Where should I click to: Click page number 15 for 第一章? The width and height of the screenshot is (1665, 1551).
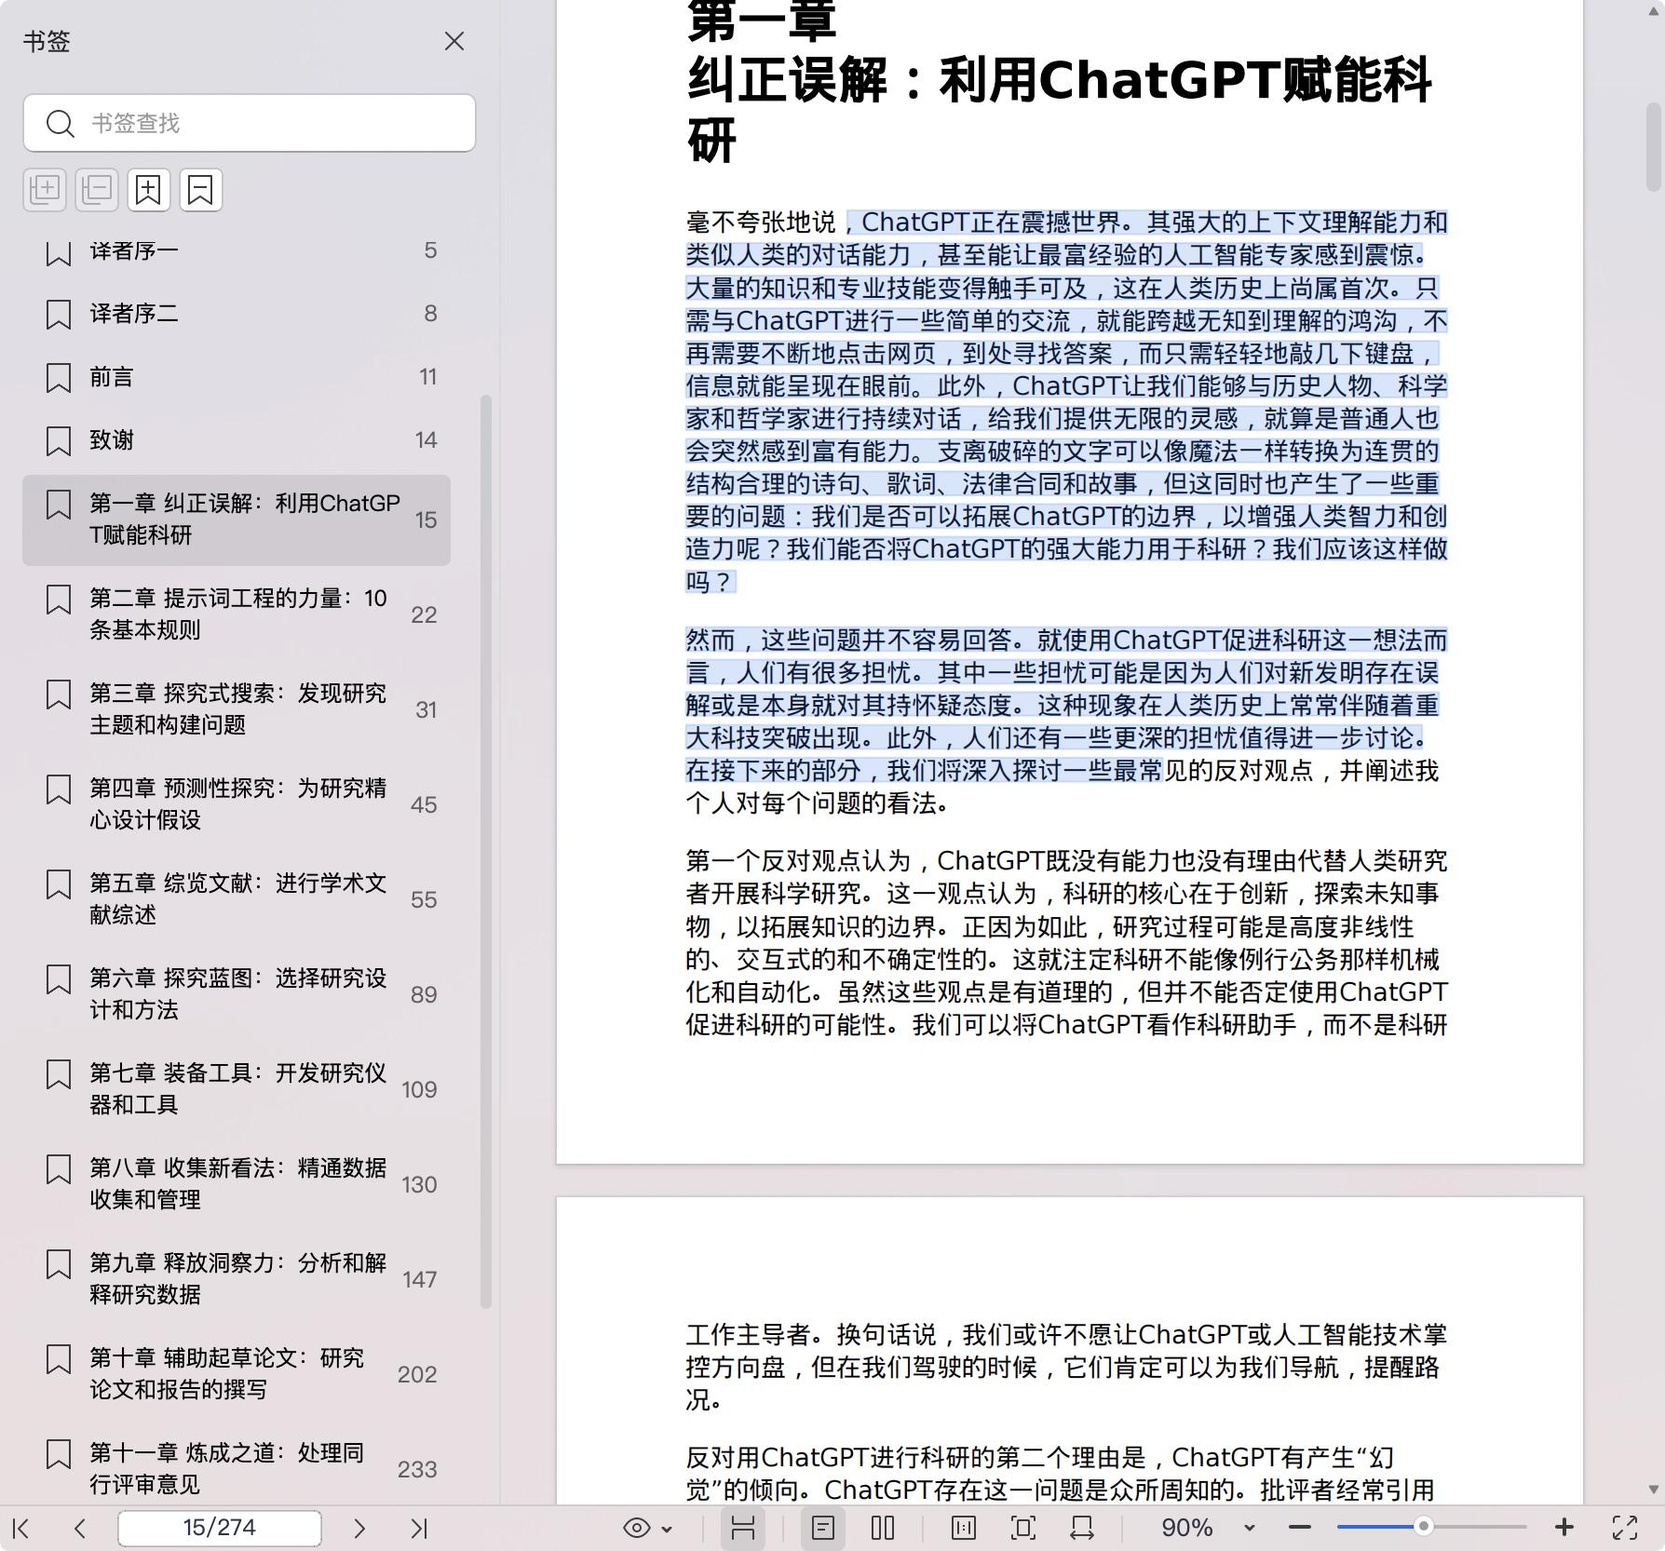tap(426, 519)
